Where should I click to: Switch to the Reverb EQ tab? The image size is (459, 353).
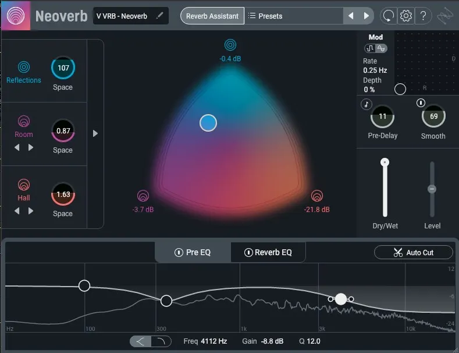pos(268,252)
